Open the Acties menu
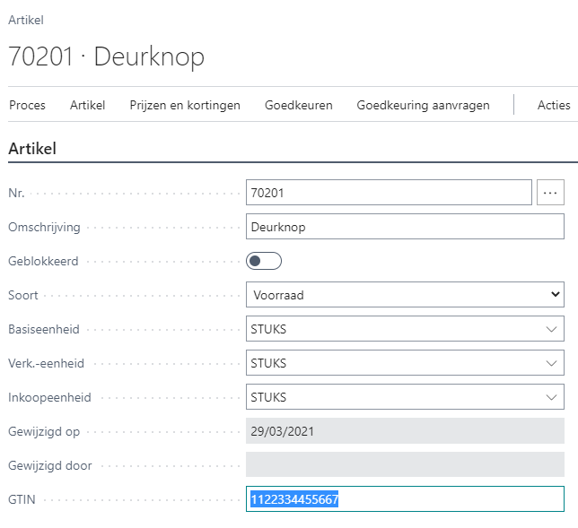The width and height of the screenshot is (578, 528). pyautogui.click(x=553, y=105)
